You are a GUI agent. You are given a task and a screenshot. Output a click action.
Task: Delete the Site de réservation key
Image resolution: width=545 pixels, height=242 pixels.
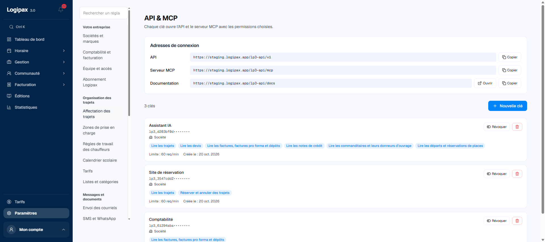click(x=517, y=174)
